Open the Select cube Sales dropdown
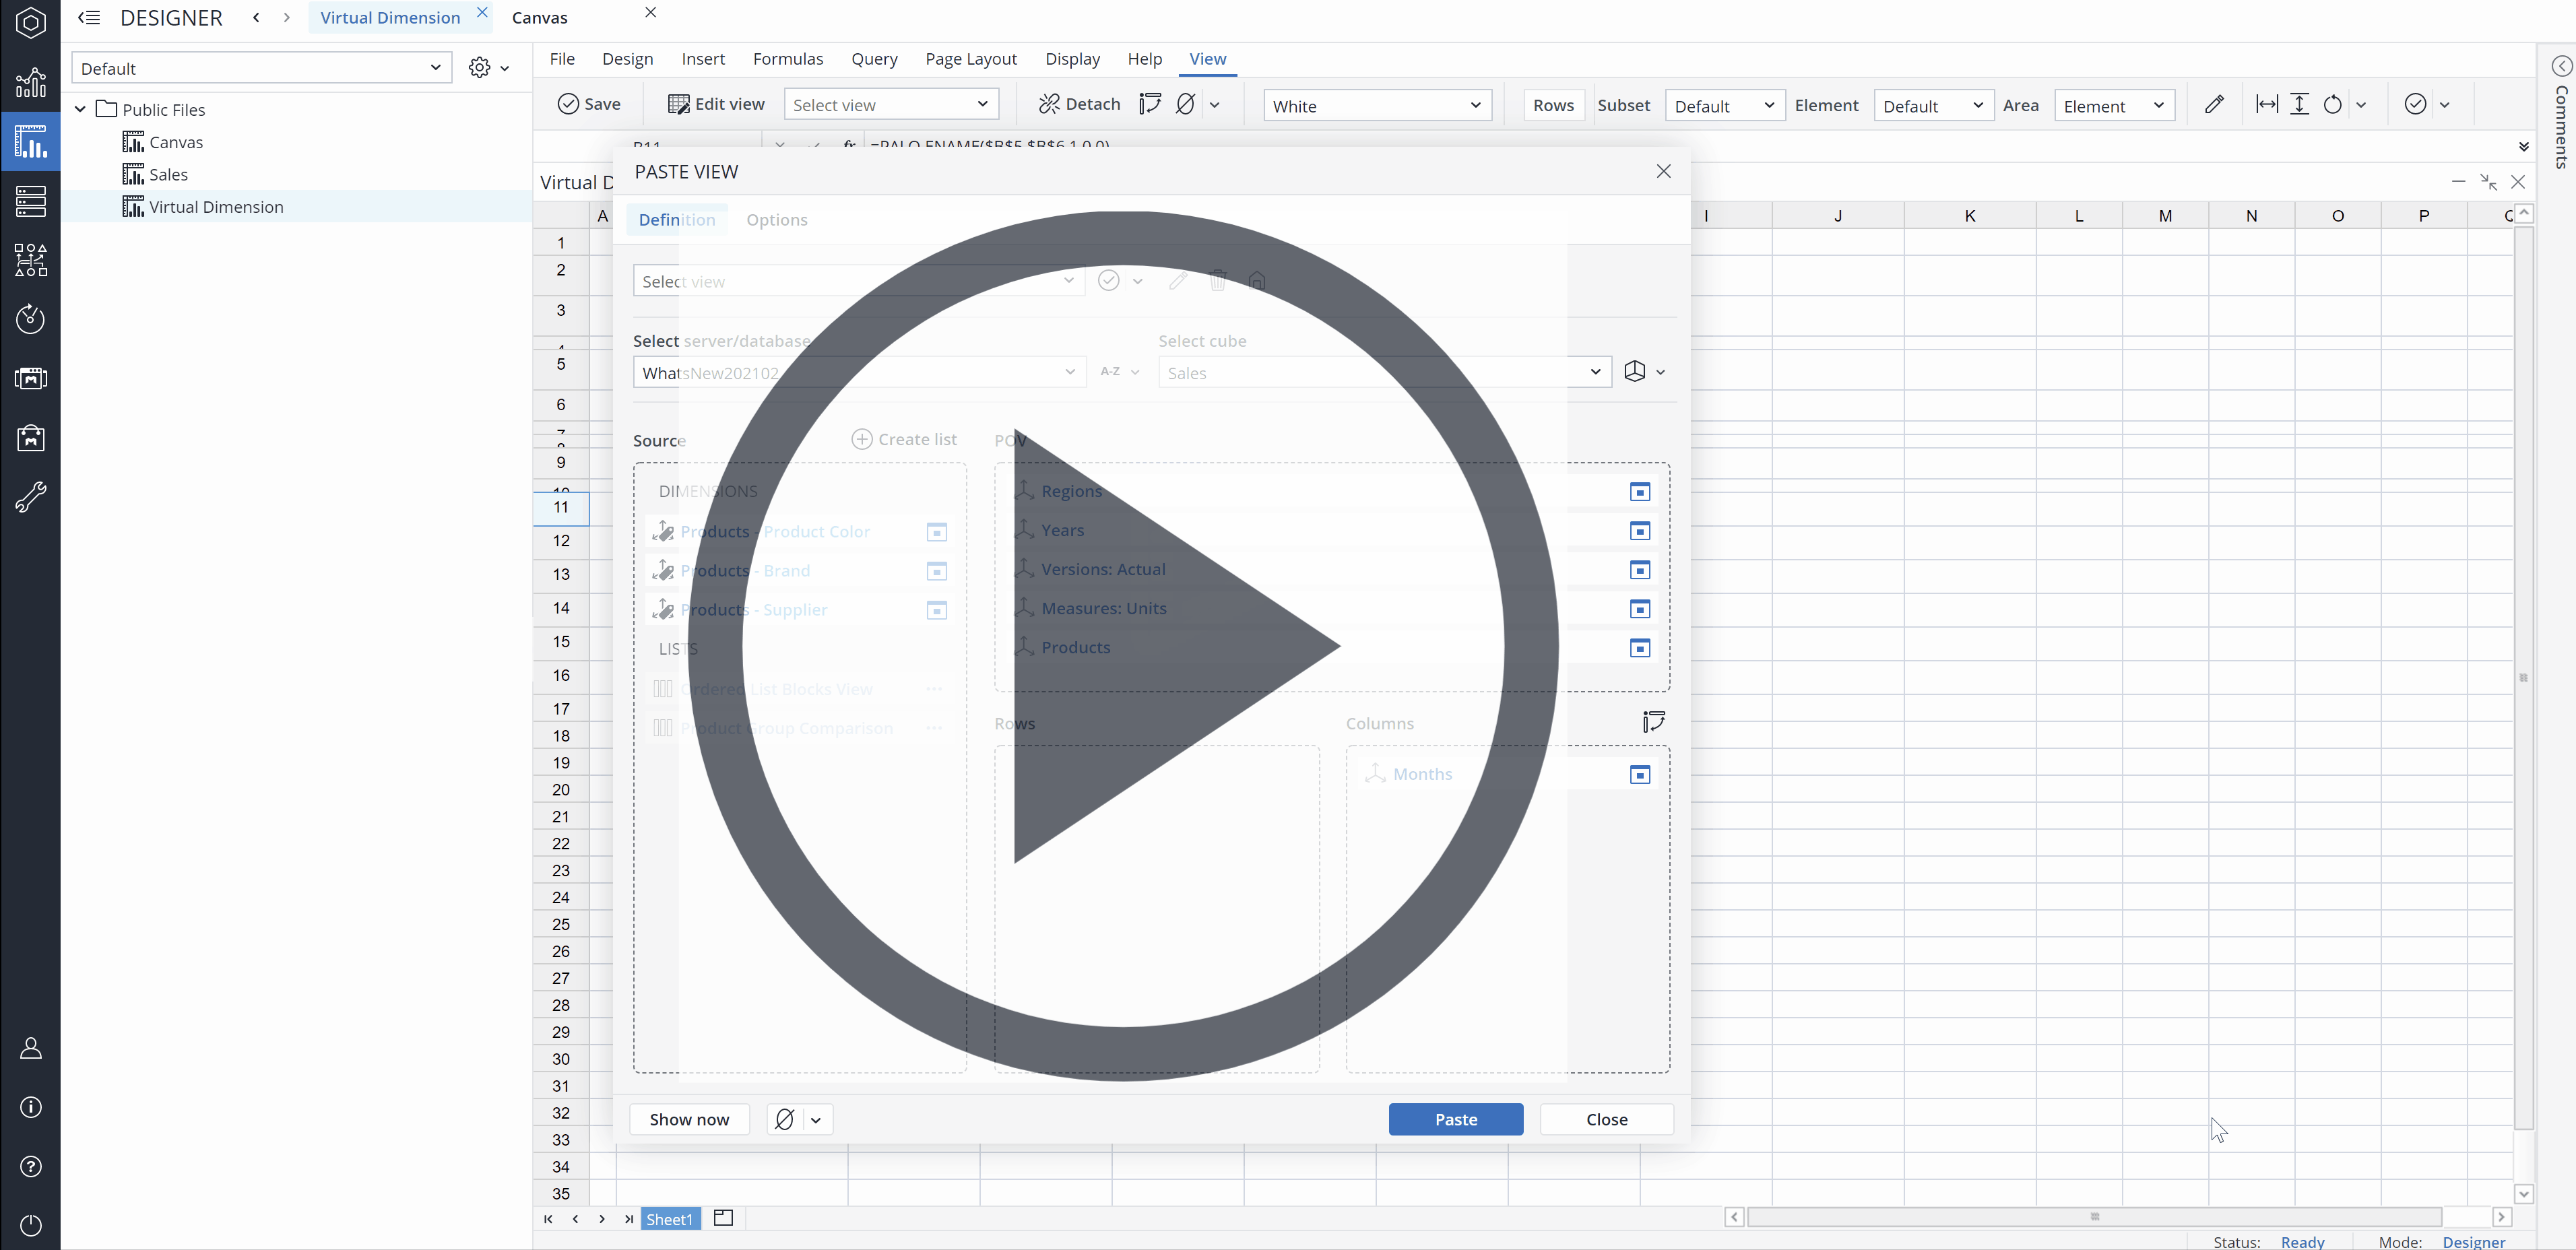This screenshot has height=1250, width=2576. click(x=1384, y=373)
